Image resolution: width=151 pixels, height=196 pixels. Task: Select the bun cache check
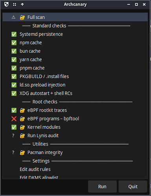tap(75, 51)
